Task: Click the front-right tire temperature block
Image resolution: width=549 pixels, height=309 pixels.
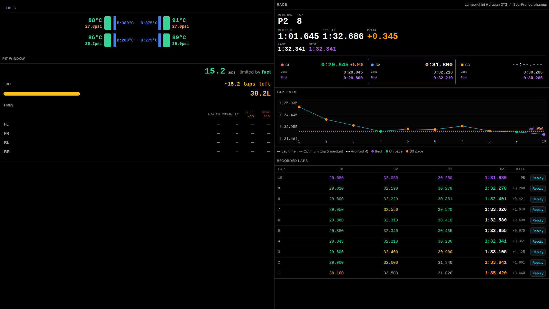Action: click(x=166, y=23)
